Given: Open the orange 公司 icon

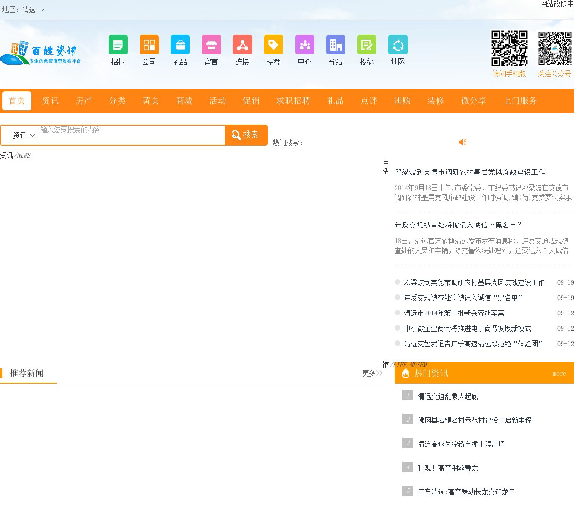Looking at the screenshot, I should tap(149, 45).
